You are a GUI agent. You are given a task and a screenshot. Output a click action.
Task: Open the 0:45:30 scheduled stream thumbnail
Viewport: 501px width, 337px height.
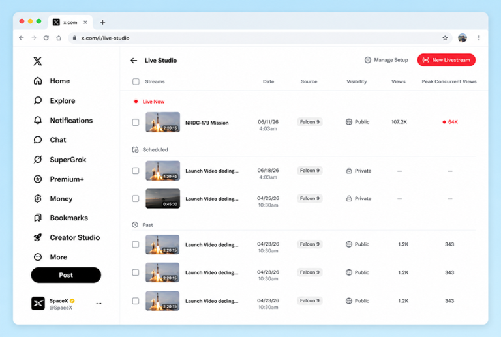tap(162, 199)
